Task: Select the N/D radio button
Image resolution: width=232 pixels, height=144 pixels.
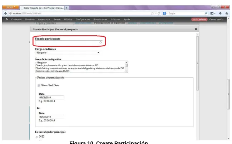Action: click(x=37, y=137)
